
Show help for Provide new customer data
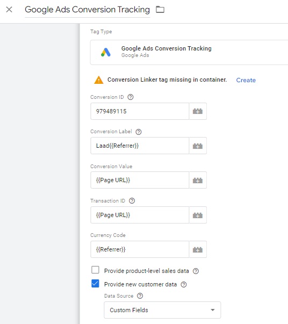point(184,285)
